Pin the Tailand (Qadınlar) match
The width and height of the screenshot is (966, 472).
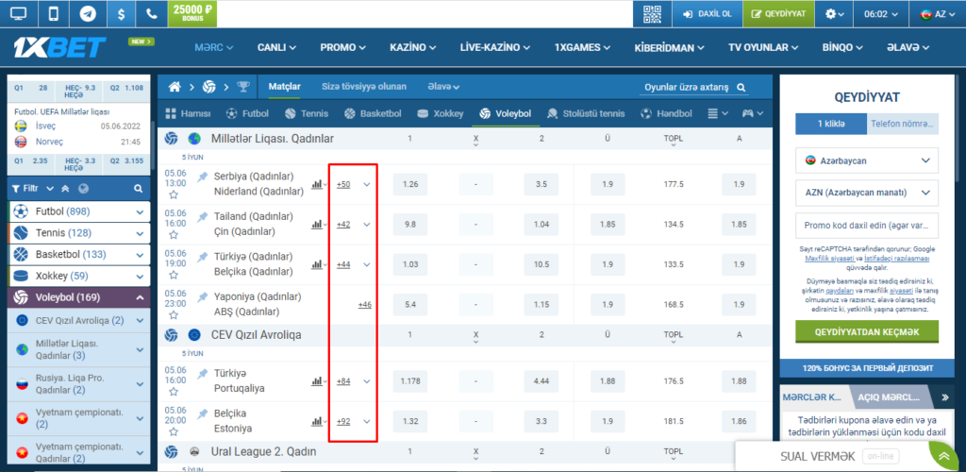(x=202, y=217)
